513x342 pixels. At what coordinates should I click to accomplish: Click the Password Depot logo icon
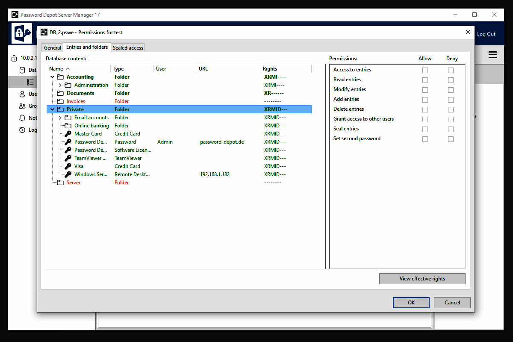point(22,33)
